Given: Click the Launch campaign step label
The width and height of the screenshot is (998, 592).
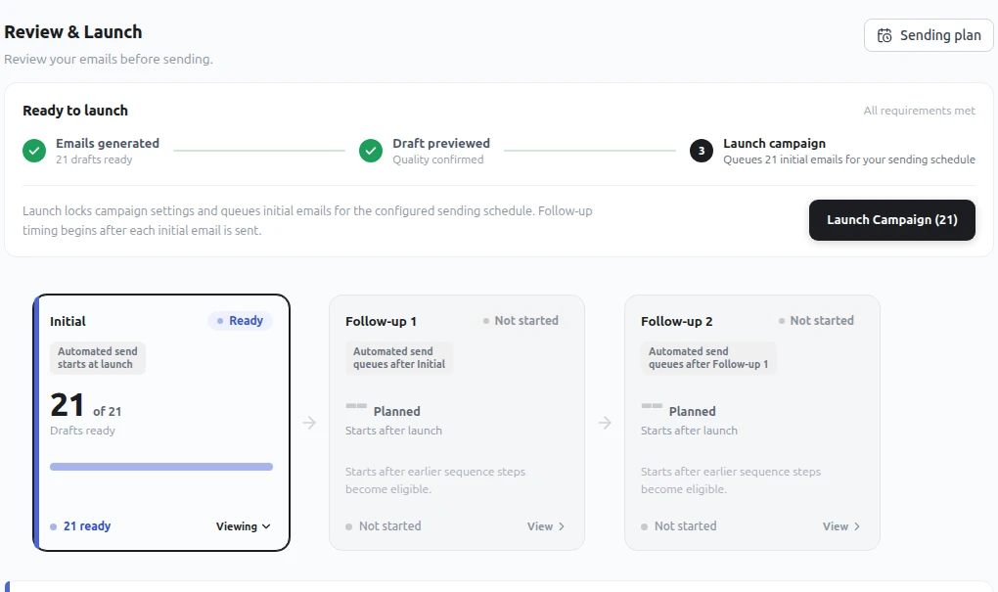Looking at the screenshot, I should pos(774,143).
